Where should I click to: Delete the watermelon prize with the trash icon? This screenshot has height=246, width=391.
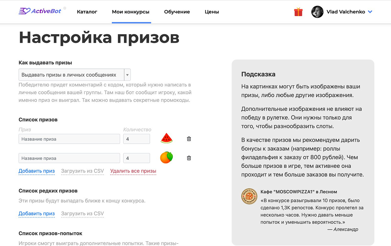(x=189, y=139)
